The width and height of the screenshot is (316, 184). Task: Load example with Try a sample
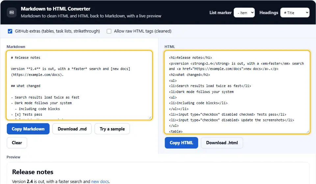tap(112, 129)
